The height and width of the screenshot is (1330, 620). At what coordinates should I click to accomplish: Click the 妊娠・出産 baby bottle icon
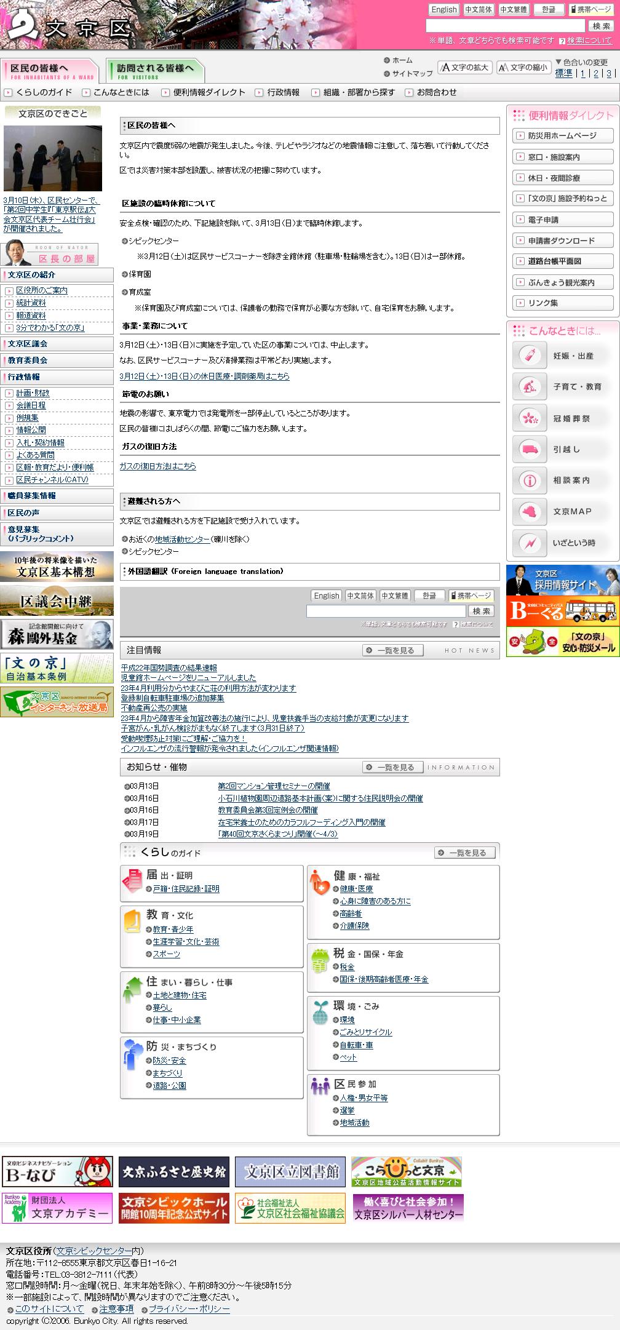coord(529,356)
